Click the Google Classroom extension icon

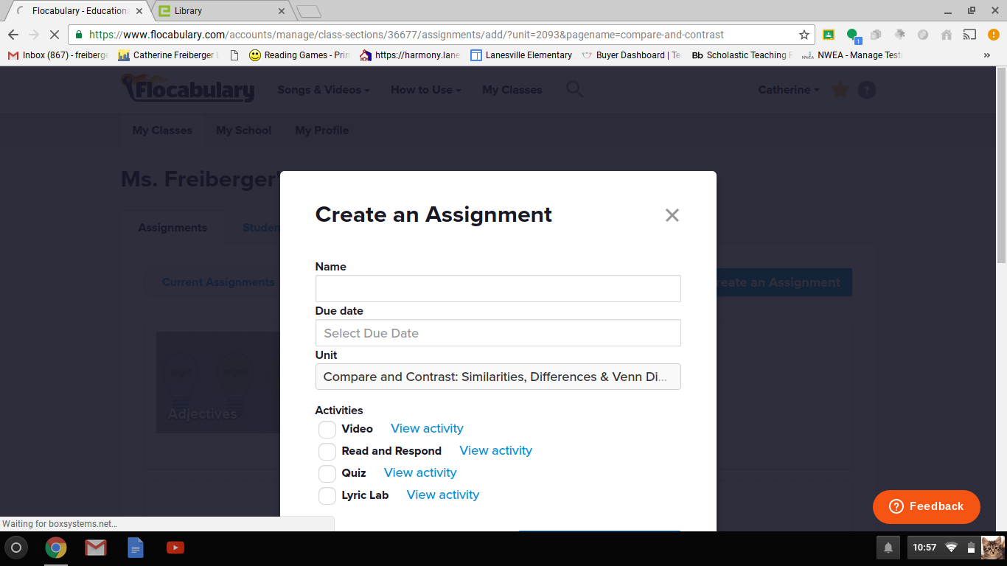tap(829, 35)
